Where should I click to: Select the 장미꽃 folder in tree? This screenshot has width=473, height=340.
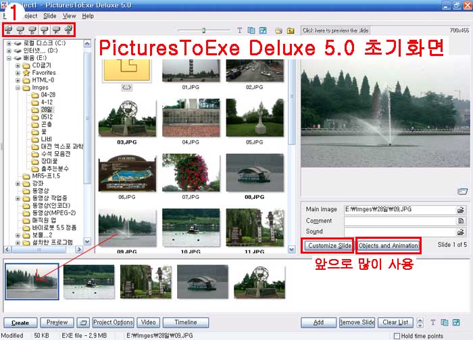point(49,161)
